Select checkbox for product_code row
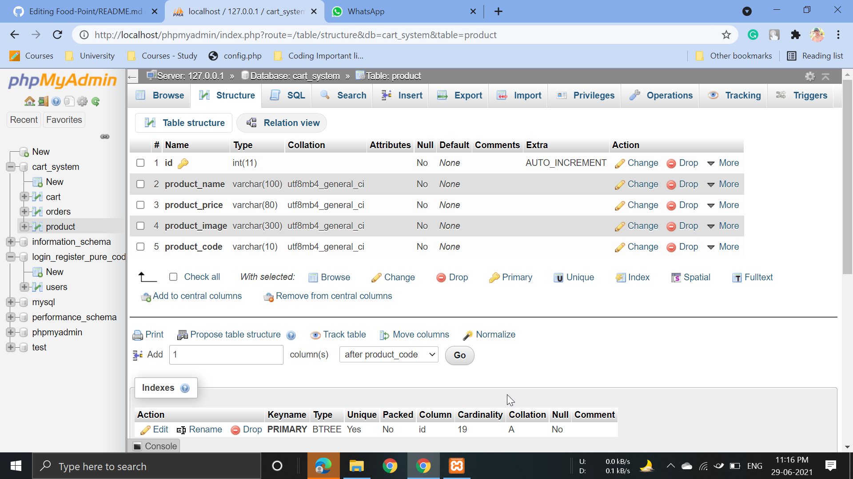 click(140, 247)
